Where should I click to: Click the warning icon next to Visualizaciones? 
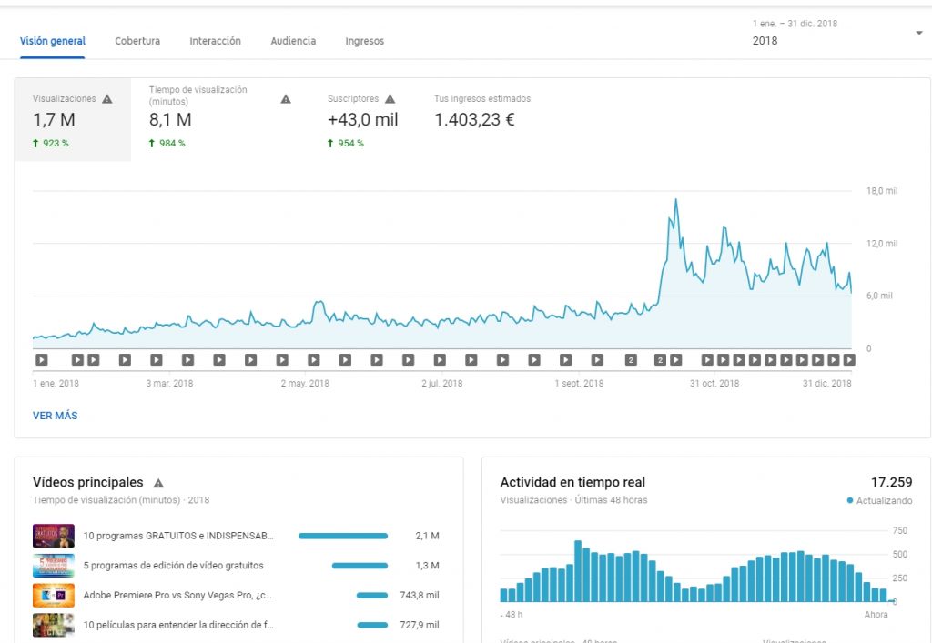coord(107,99)
